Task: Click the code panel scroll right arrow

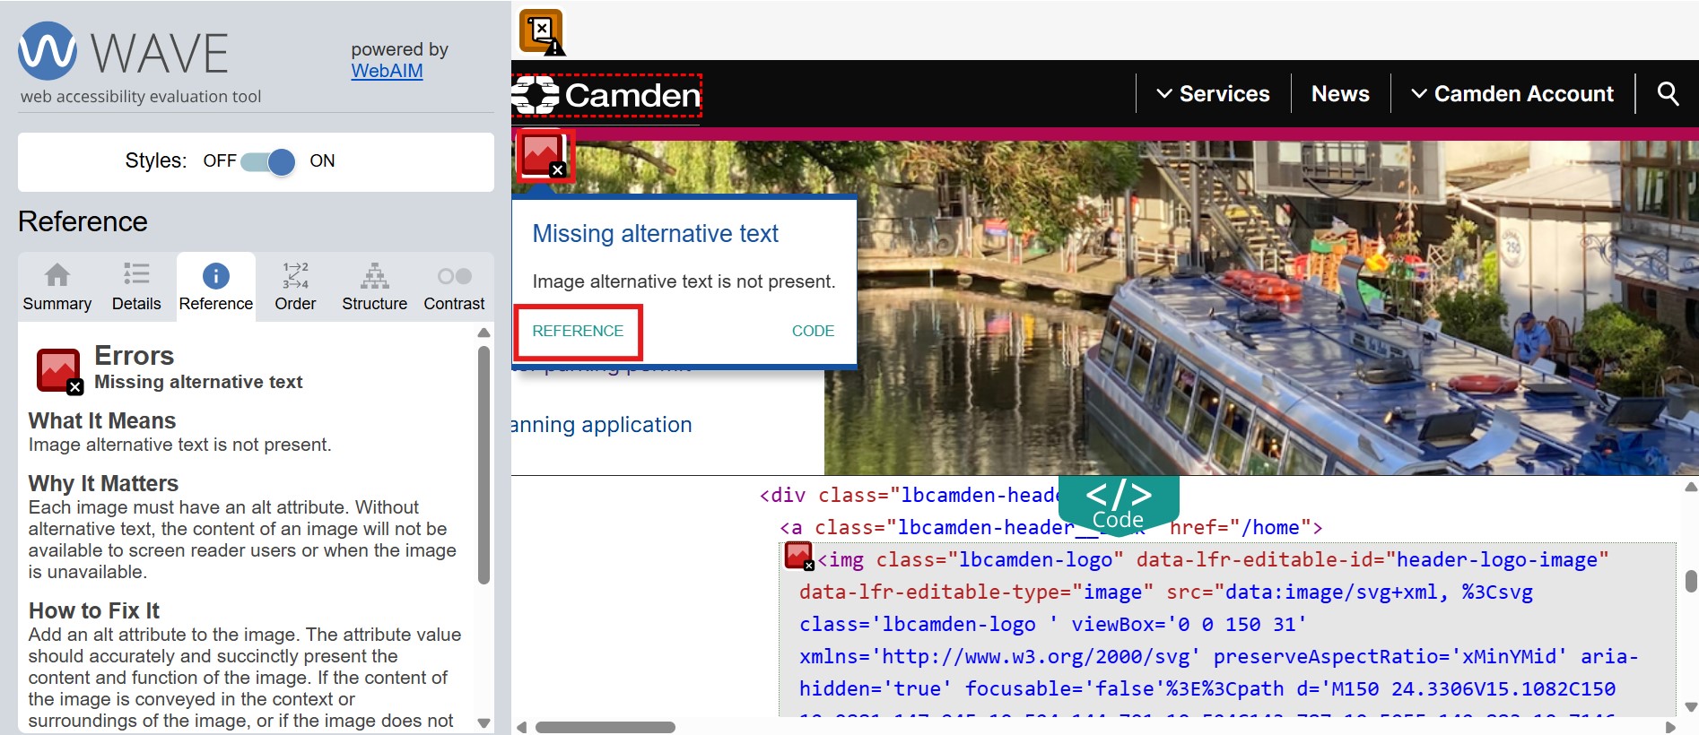Action: pos(1670,727)
